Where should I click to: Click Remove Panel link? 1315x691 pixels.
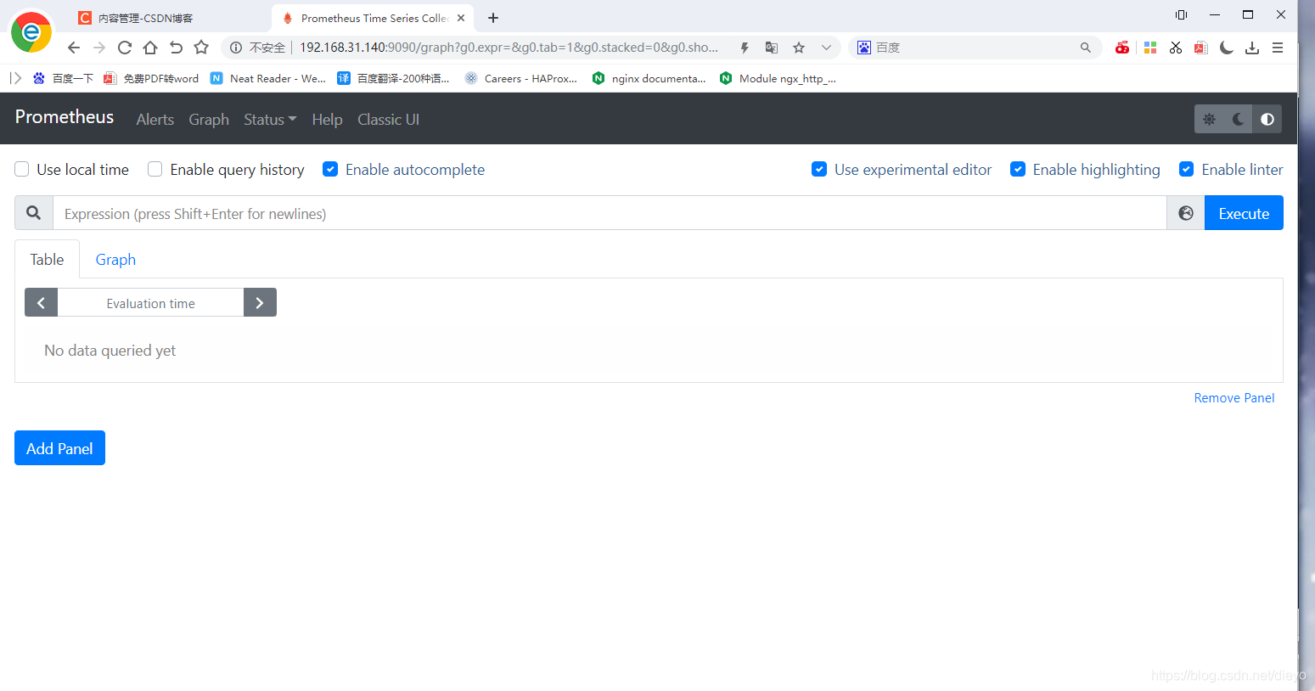(x=1234, y=398)
